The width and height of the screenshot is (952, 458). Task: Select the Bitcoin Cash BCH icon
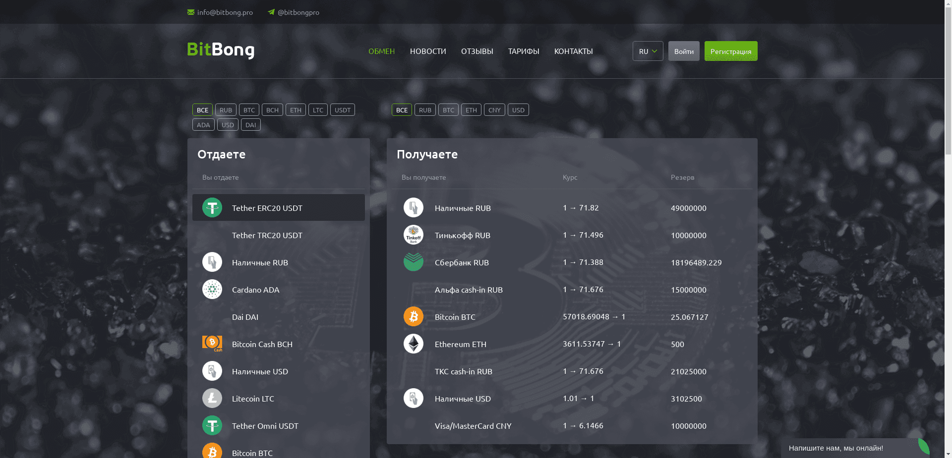coord(212,343)
